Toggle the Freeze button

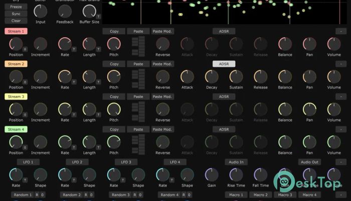(x=16, y=7)
